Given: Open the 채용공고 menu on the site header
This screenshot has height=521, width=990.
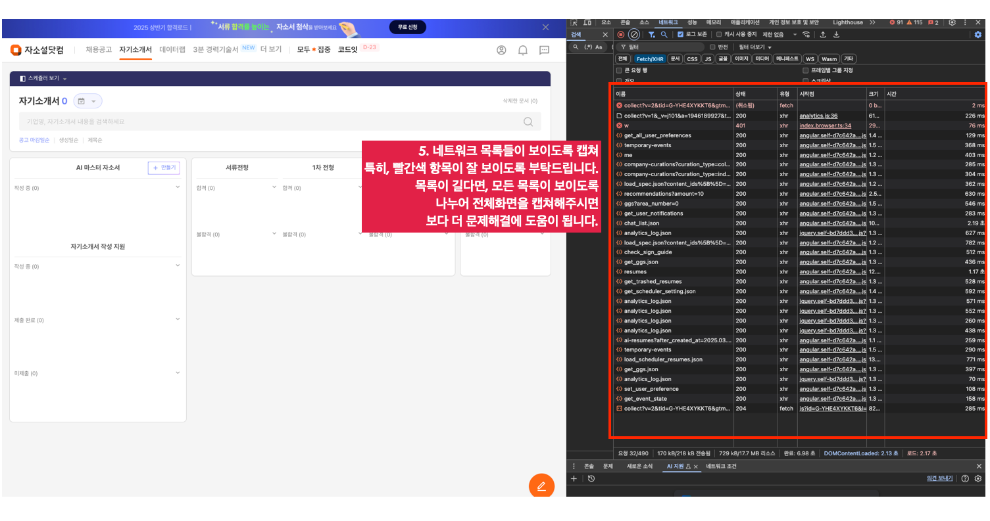Looking at the screenshot, I should (99, 49).
